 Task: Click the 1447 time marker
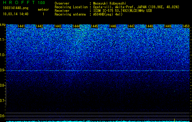[x=131, y=26]
